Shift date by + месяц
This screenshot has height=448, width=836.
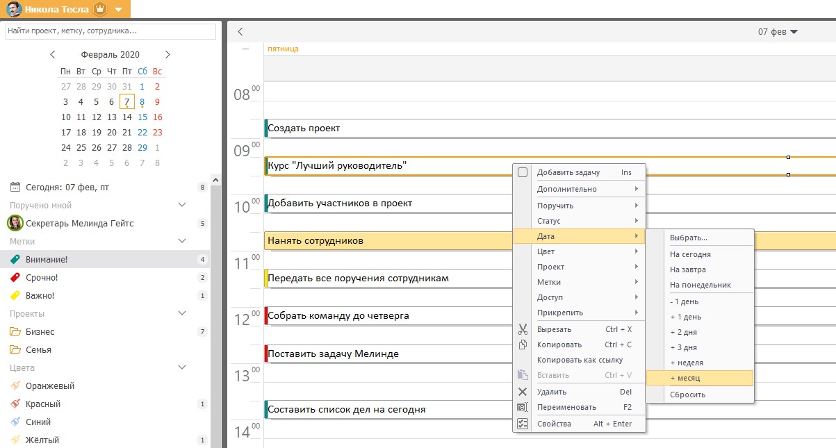click(700, 378)
